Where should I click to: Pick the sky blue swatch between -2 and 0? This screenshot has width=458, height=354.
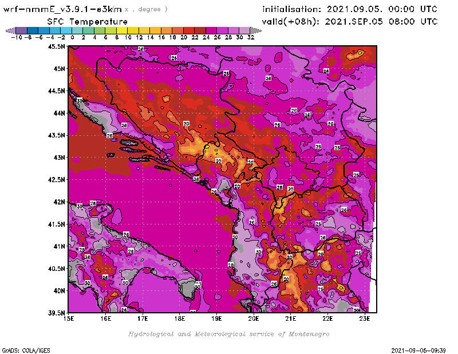click(66, 30)
